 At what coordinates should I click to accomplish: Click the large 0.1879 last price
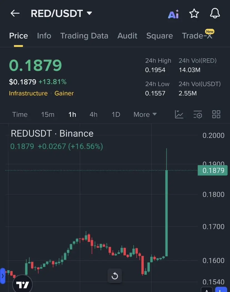click(35, 65)
